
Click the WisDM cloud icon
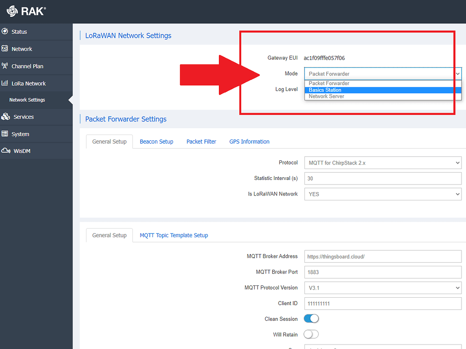(5, 151)
